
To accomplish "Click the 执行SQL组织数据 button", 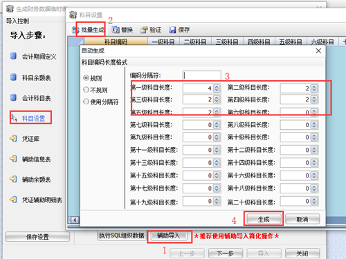I will pyautogui.click(x=121, y=236).
